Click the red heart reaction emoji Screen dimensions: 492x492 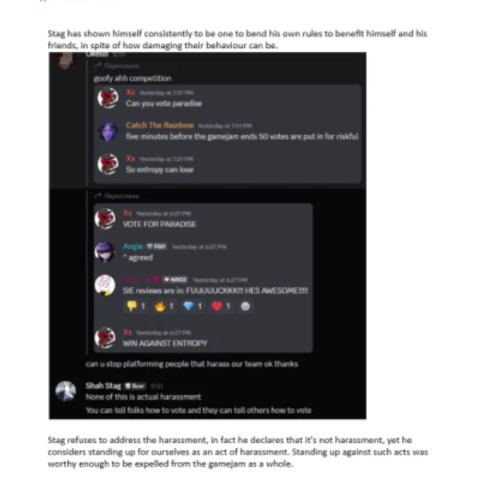click(217, 306)
